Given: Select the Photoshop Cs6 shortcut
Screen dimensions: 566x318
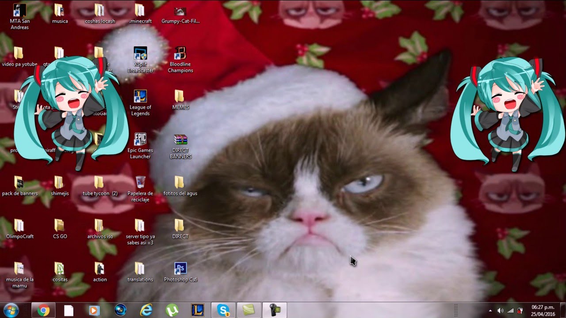Looking at the screenshot, I should click(180, 272).
